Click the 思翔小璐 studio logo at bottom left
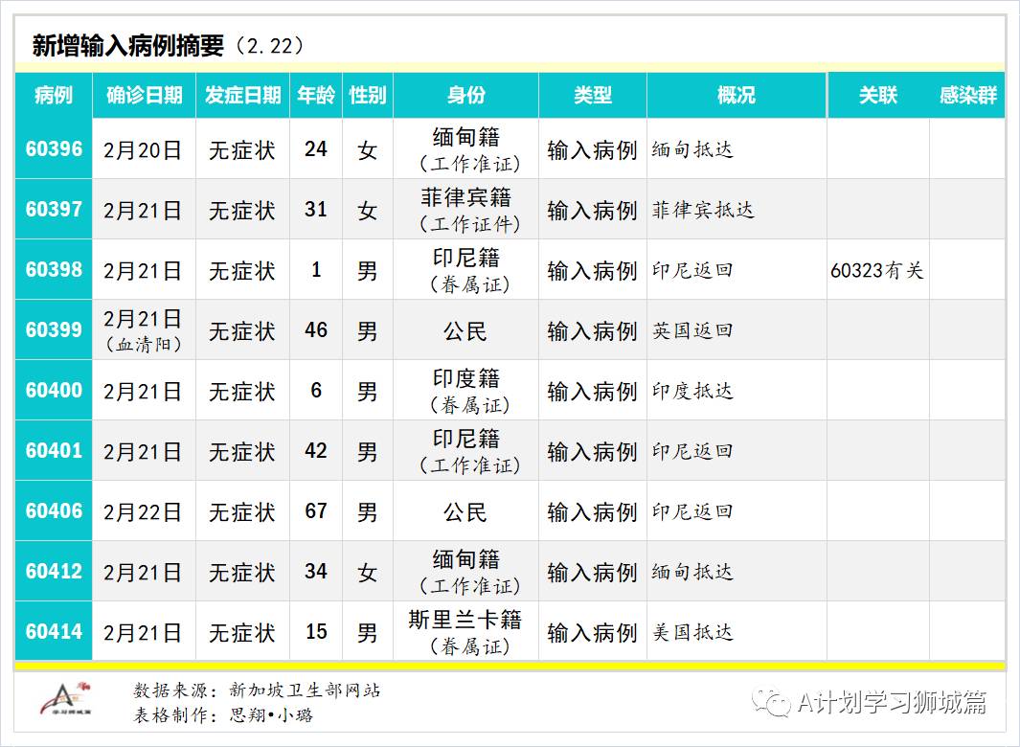Screen dimensions: 1020x747 [63, 697]
